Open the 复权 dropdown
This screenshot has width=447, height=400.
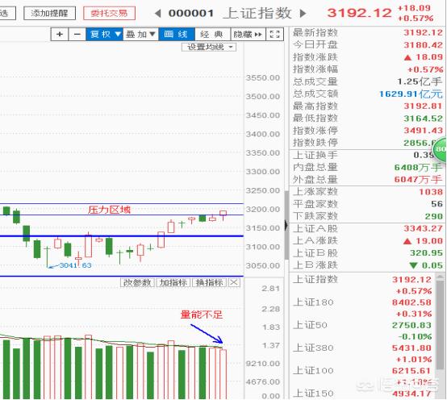tap(105, 35)
